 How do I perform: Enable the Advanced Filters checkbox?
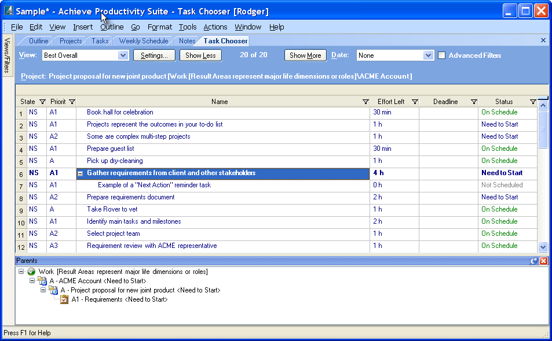[441, 55]
